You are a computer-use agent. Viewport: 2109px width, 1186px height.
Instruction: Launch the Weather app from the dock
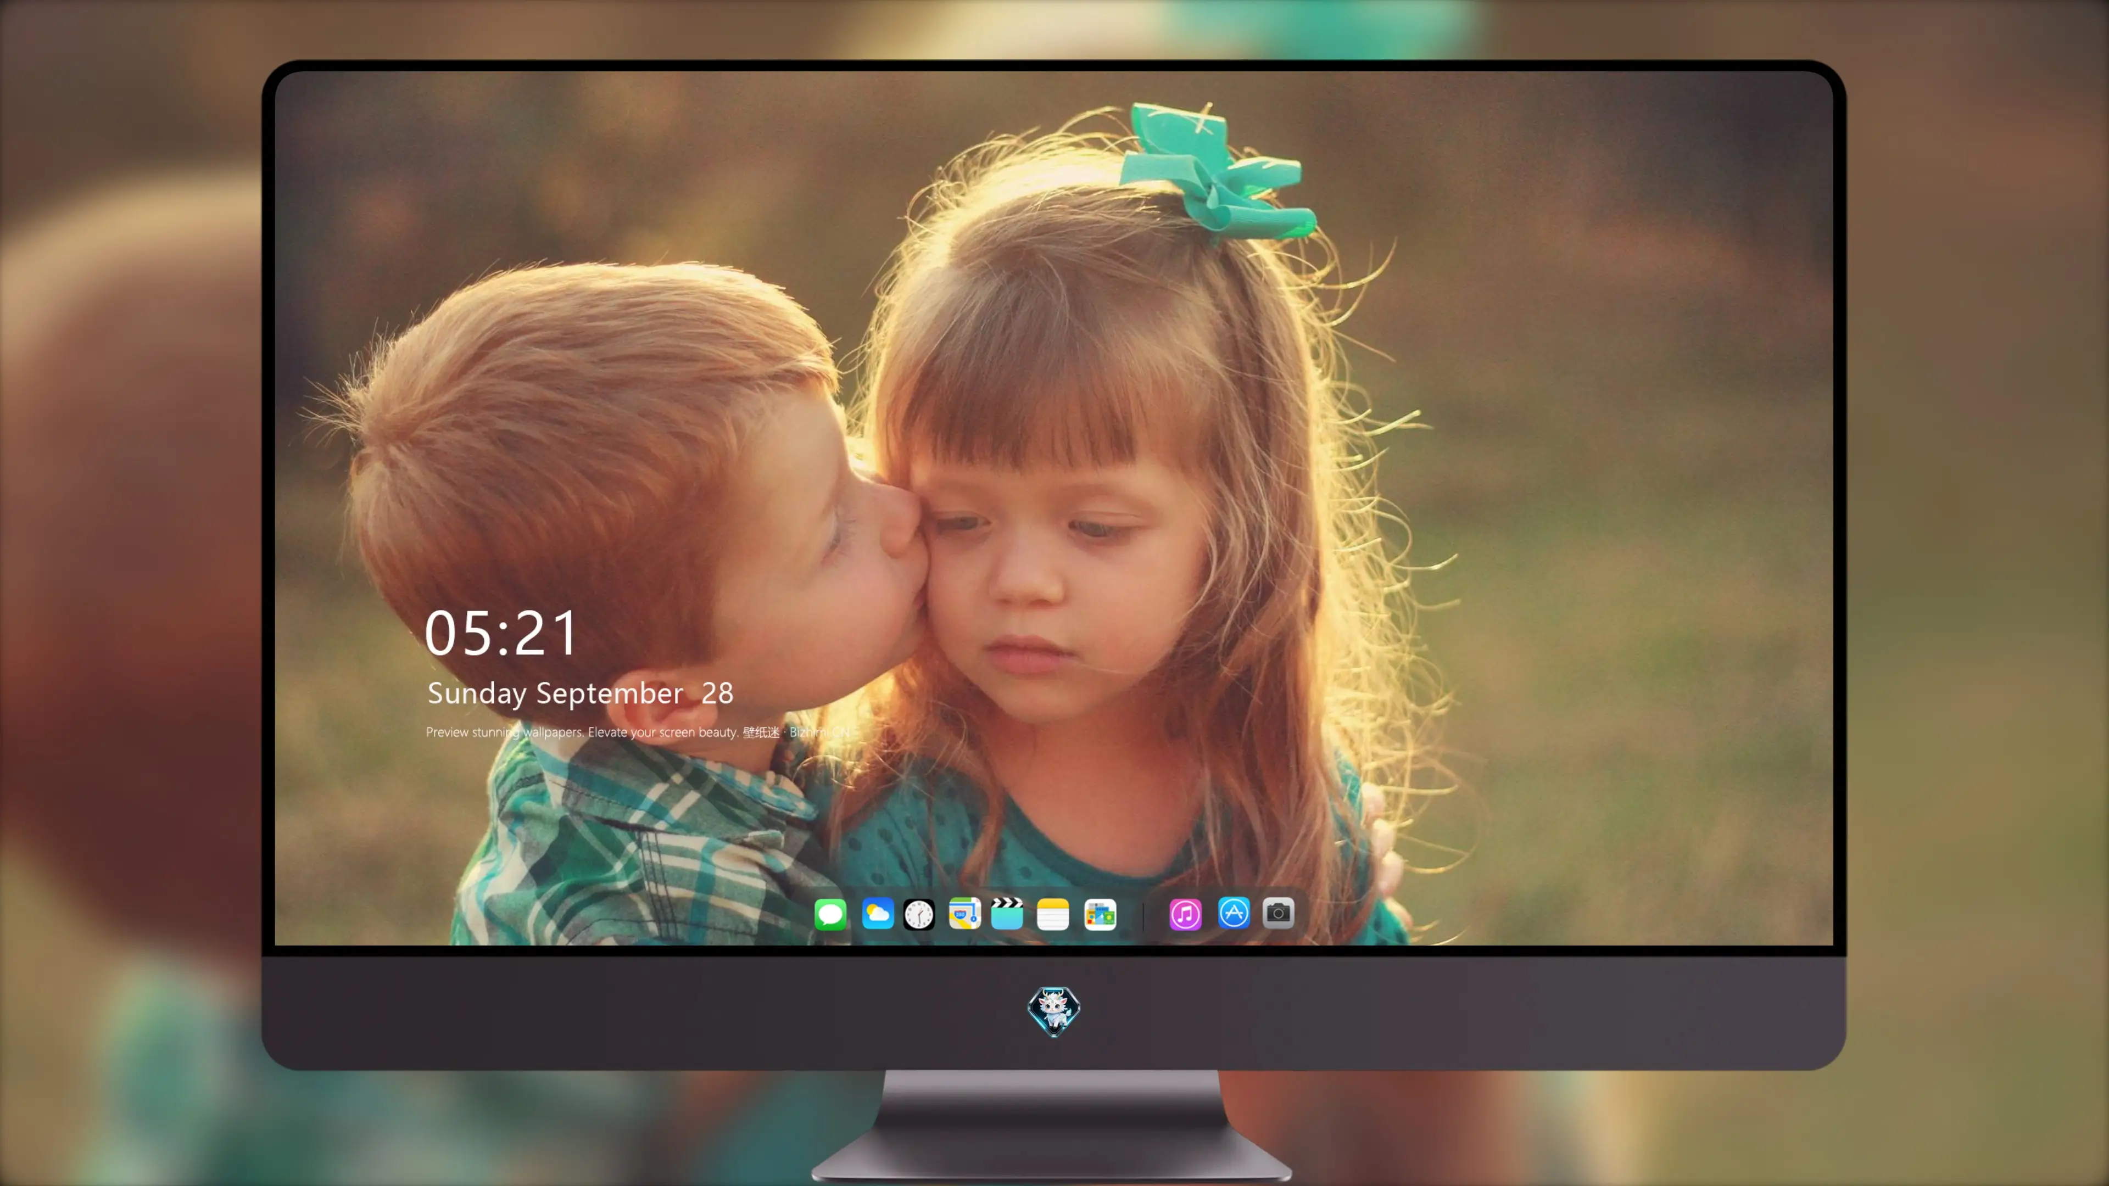click(x=878, y=914)
